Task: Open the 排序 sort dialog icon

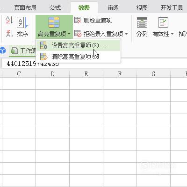Action: coord(22,22)
